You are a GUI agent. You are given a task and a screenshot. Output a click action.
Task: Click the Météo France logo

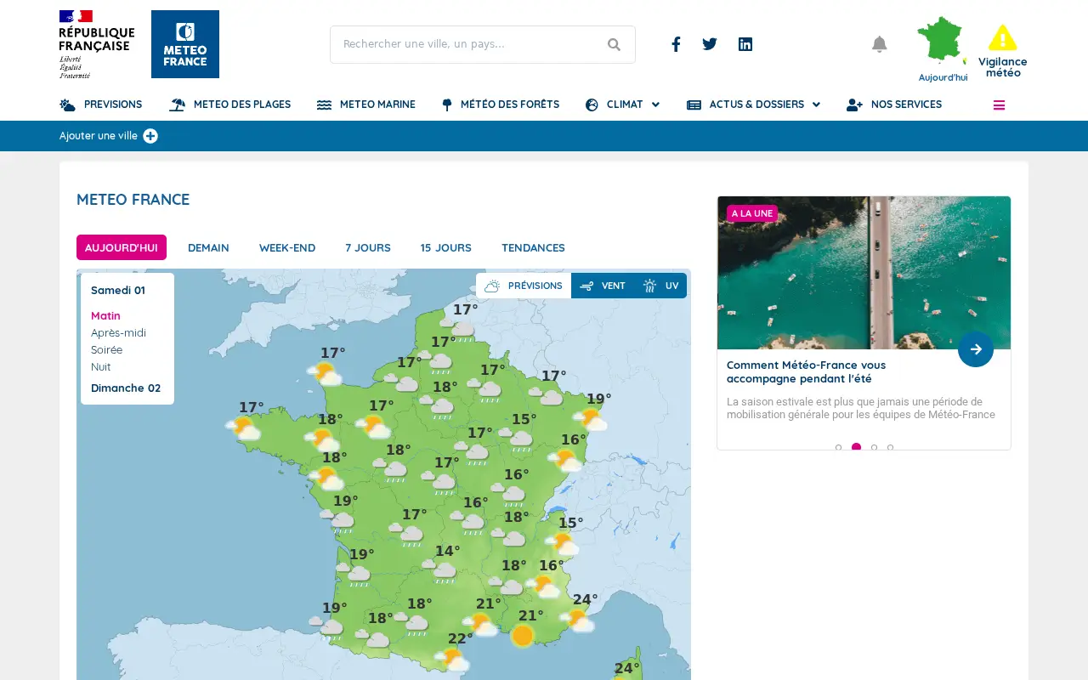(185, 44)
